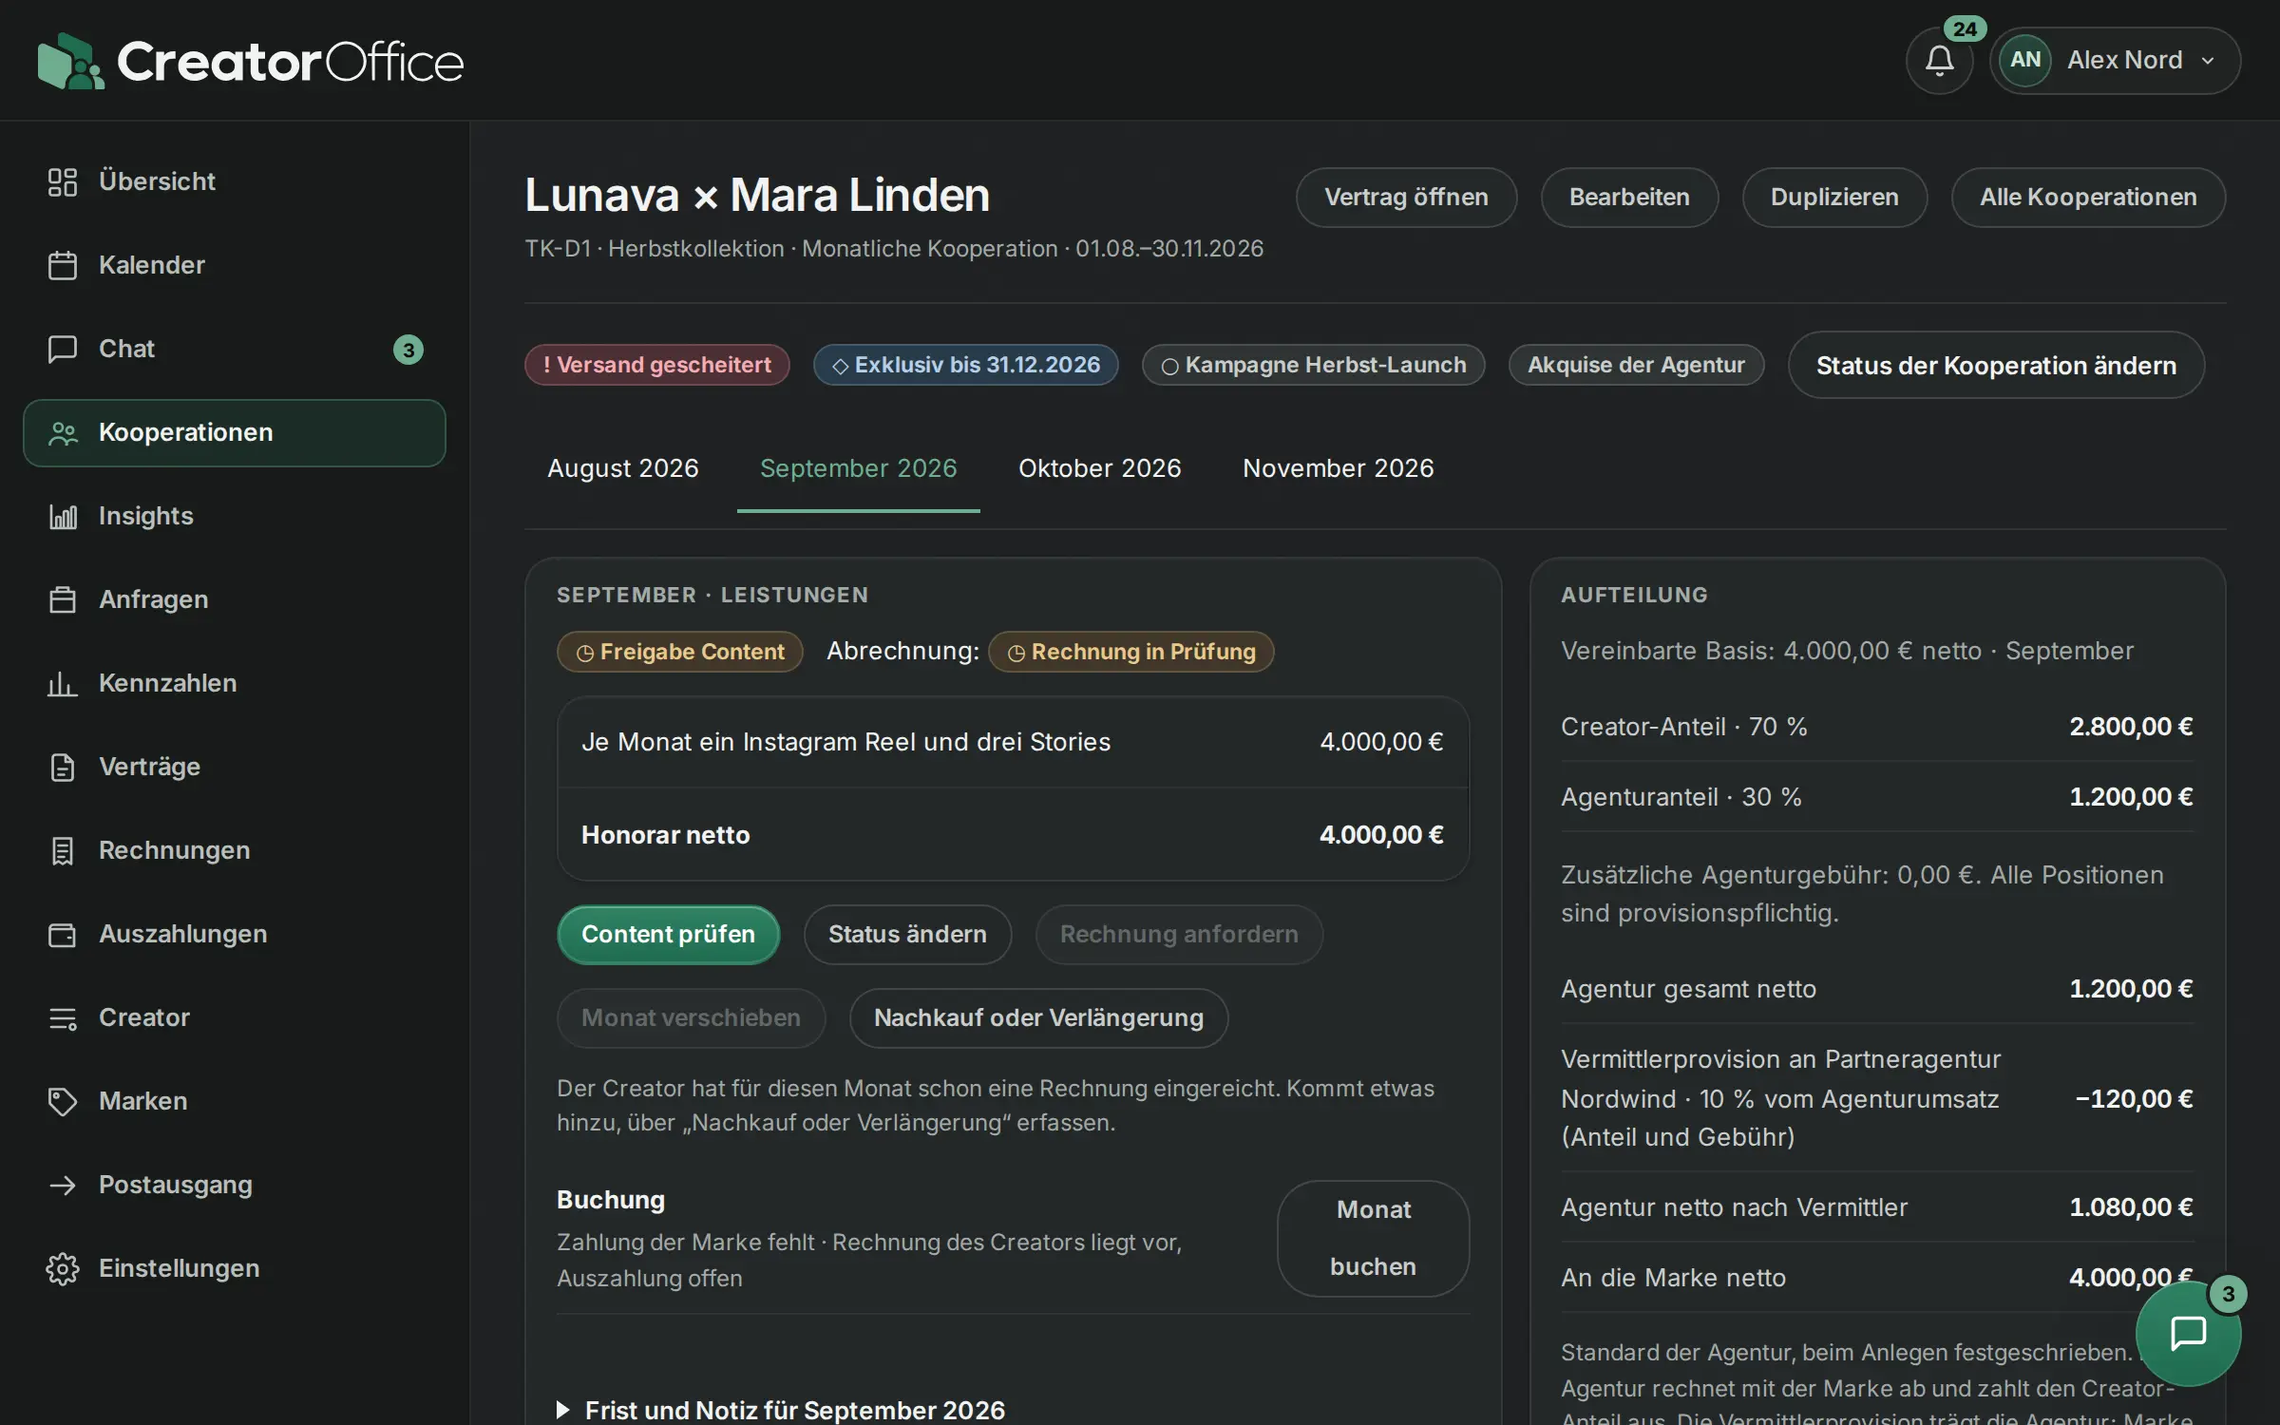Open the notifications bell icon
Screen dimensions: 2280x1425
1939,61
